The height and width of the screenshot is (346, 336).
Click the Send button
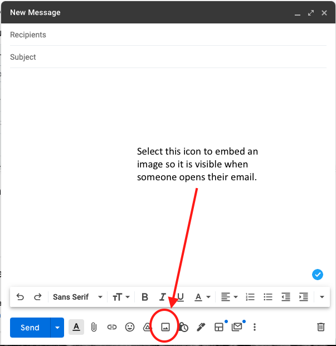click(30, 328)
